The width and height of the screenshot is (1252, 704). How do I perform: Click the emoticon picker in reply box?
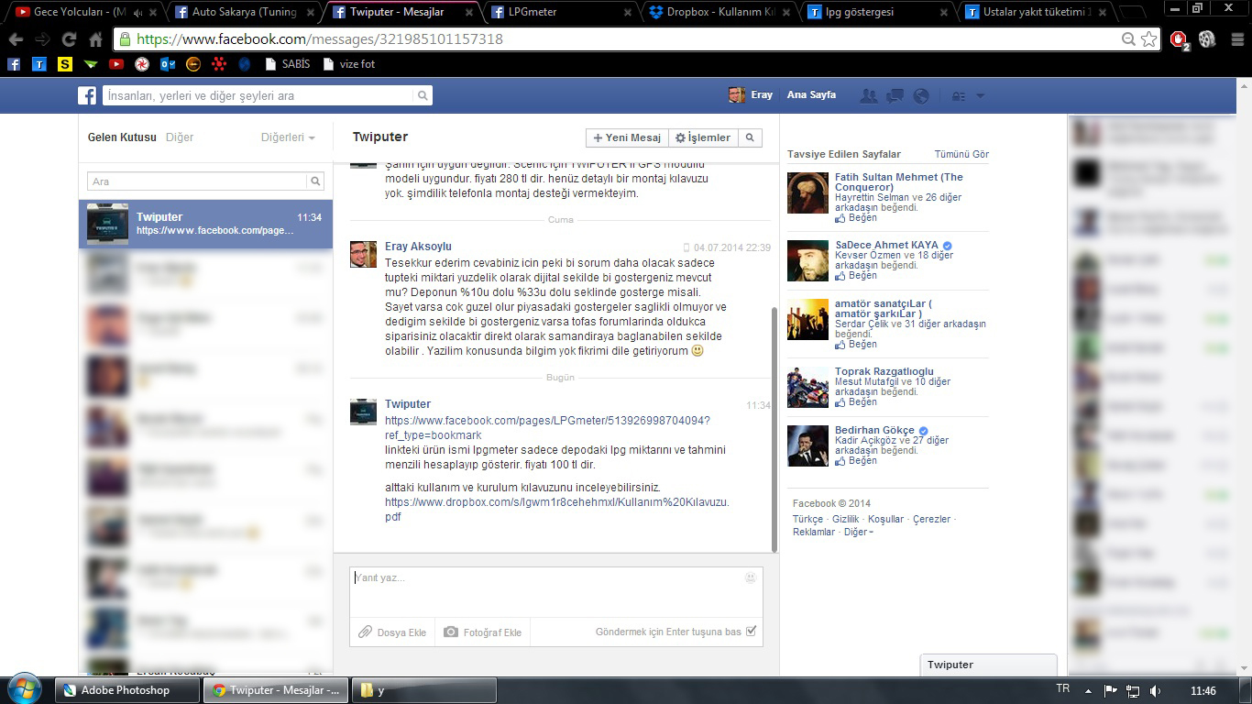pyautogui.click(x=751, y=577)
